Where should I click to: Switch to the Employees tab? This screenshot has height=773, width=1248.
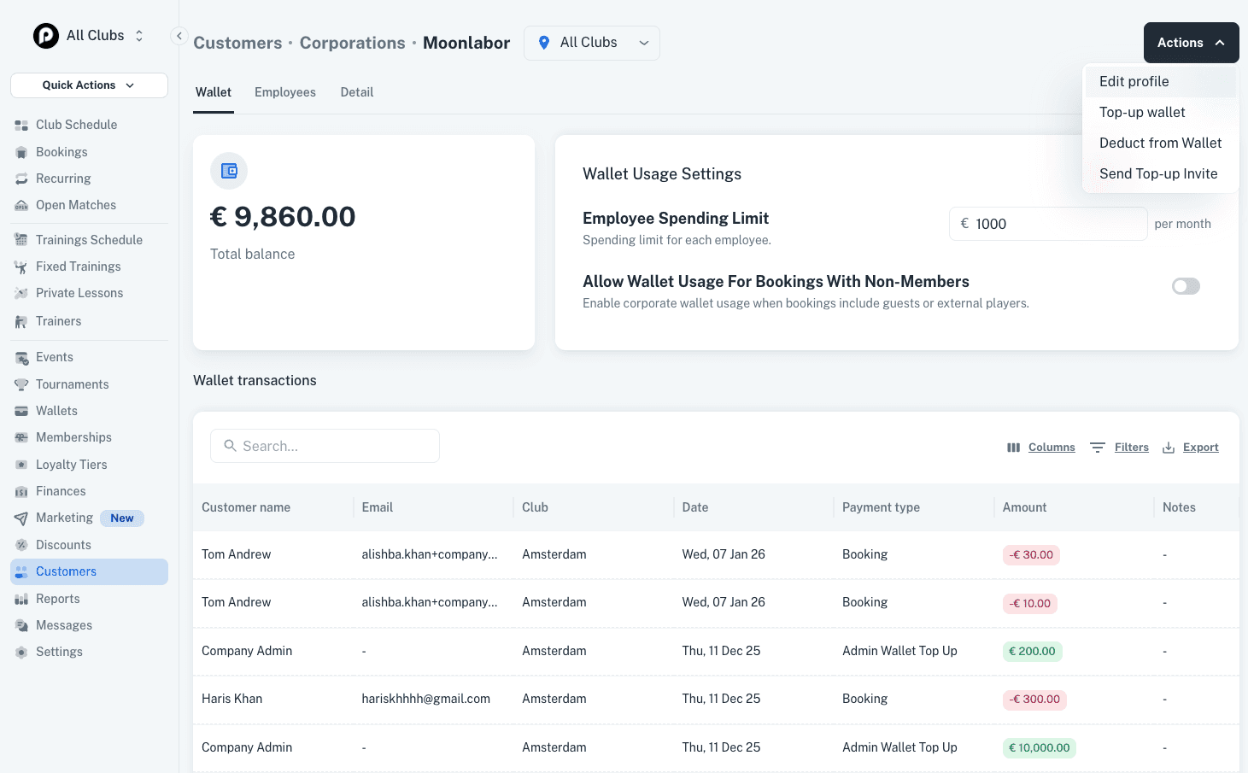click(285, 92)
